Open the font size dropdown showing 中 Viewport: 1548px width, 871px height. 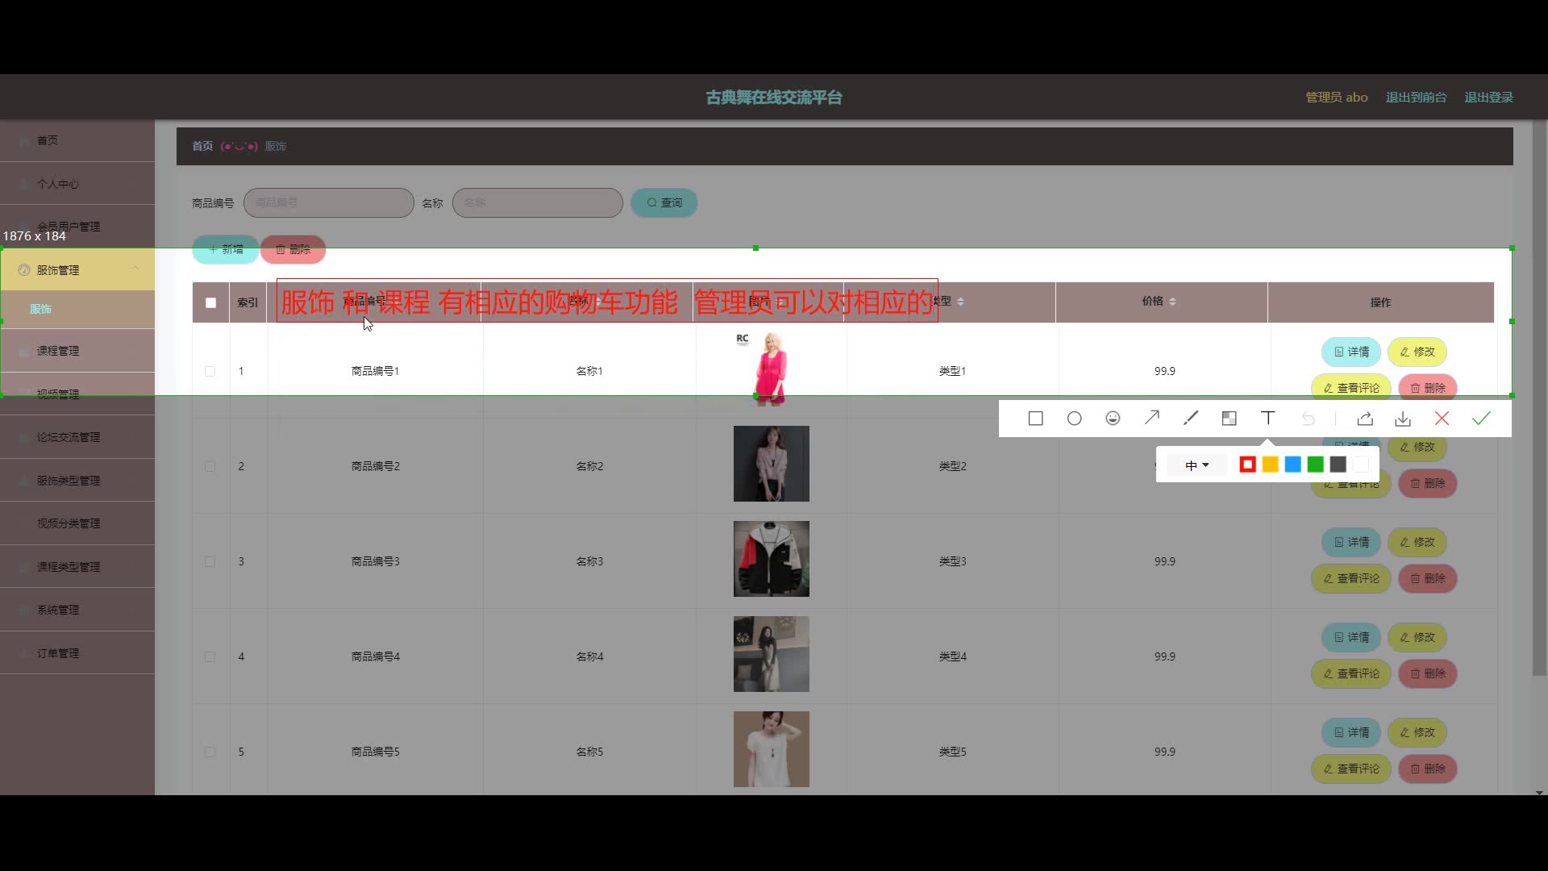tap(1197, 465)
